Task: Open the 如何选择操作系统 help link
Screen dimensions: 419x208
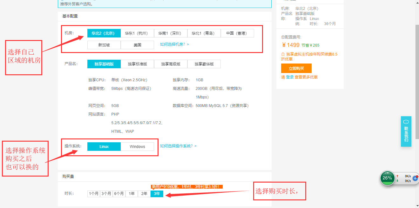Action: pos(178,146)
